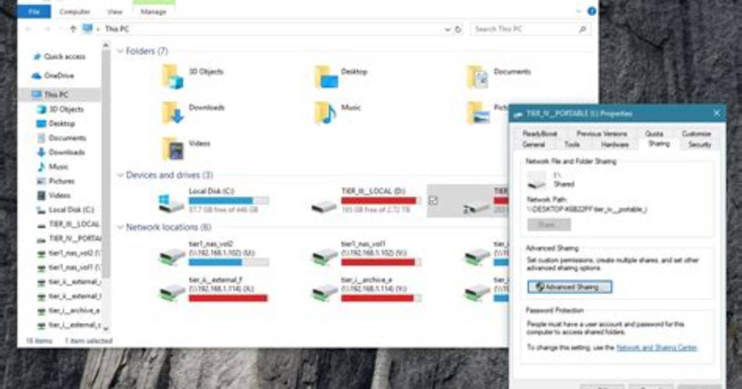Close the Properties dialog
Image resolution: width=742 pixels, height=389 pixels.
coord(717,113)
